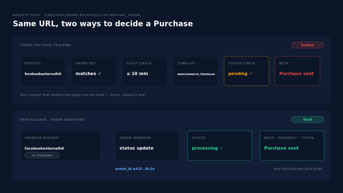This screenshot has height=193, width=343.
Task: Click the GUEST GRACE ≤ 10 min card
Action: pos(145,71)
